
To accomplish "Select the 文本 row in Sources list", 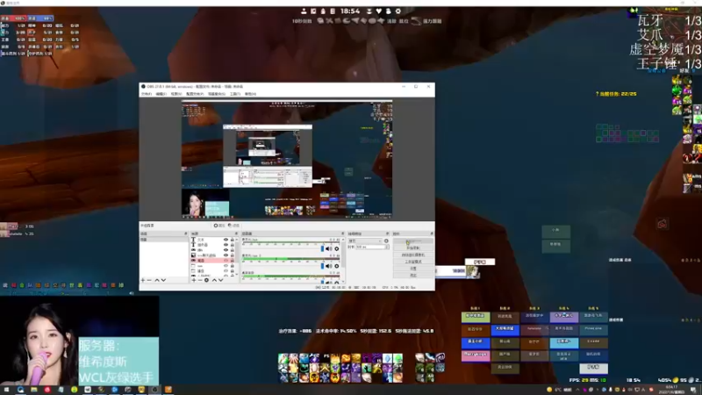I will (x=212, y=240).
